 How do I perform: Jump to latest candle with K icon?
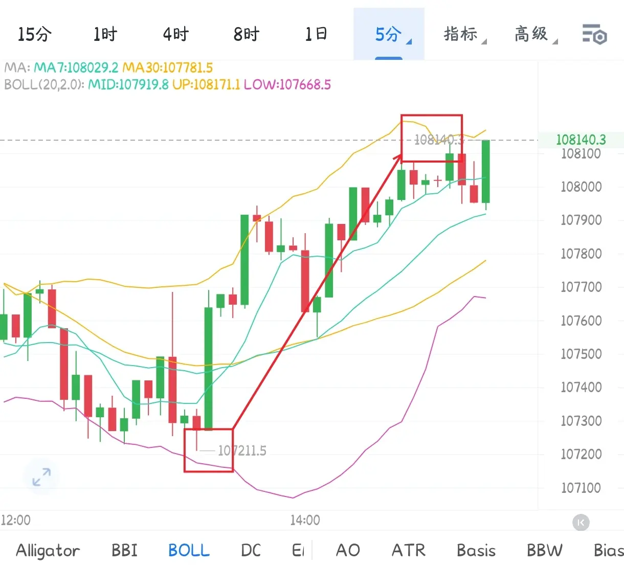581,523
